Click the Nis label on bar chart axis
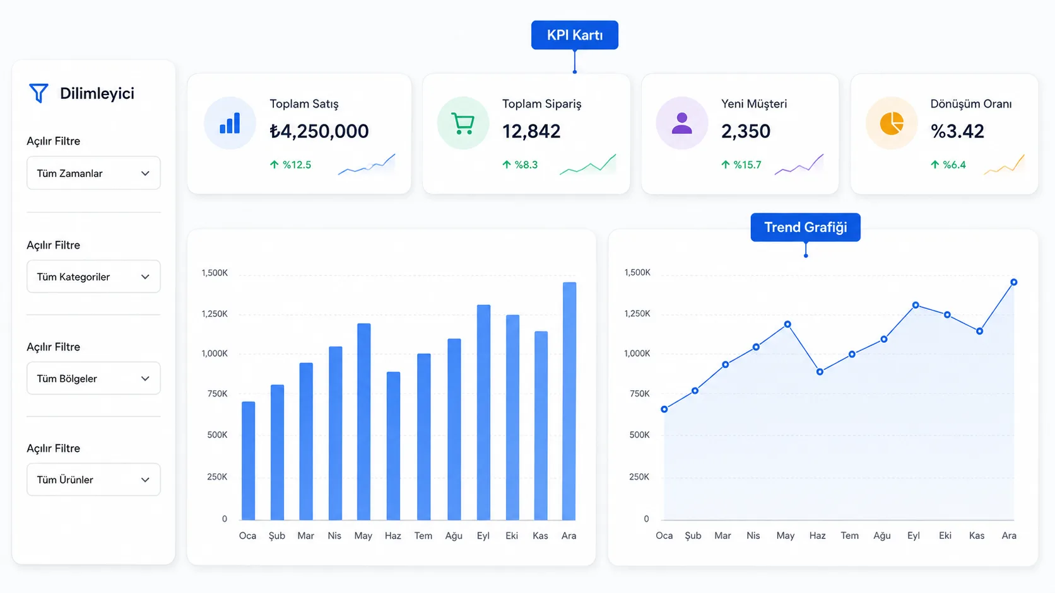 [x=334, y=536]
